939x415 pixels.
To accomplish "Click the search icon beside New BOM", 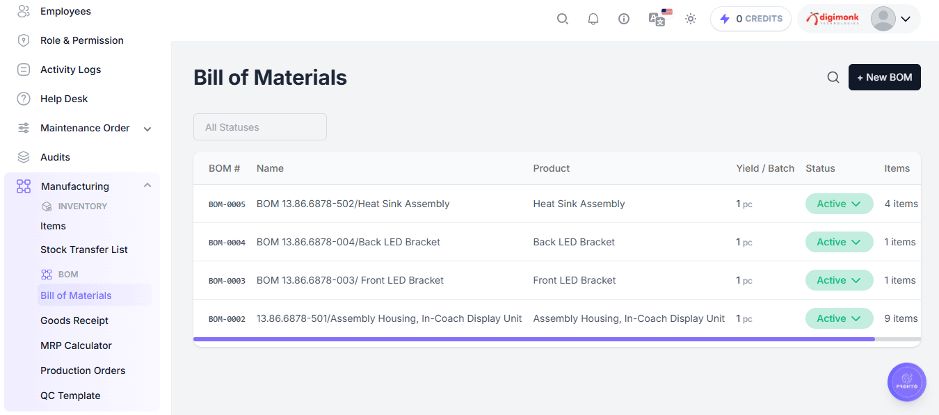I will [833, 77].
